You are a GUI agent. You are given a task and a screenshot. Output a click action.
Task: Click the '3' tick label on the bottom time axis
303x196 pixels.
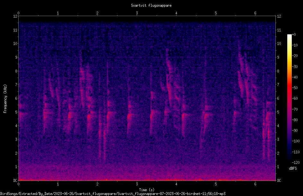[x=137, y=184]
